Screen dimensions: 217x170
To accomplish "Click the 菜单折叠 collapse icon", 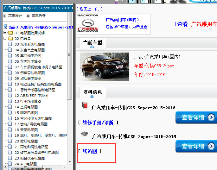I will pos(28,16).
